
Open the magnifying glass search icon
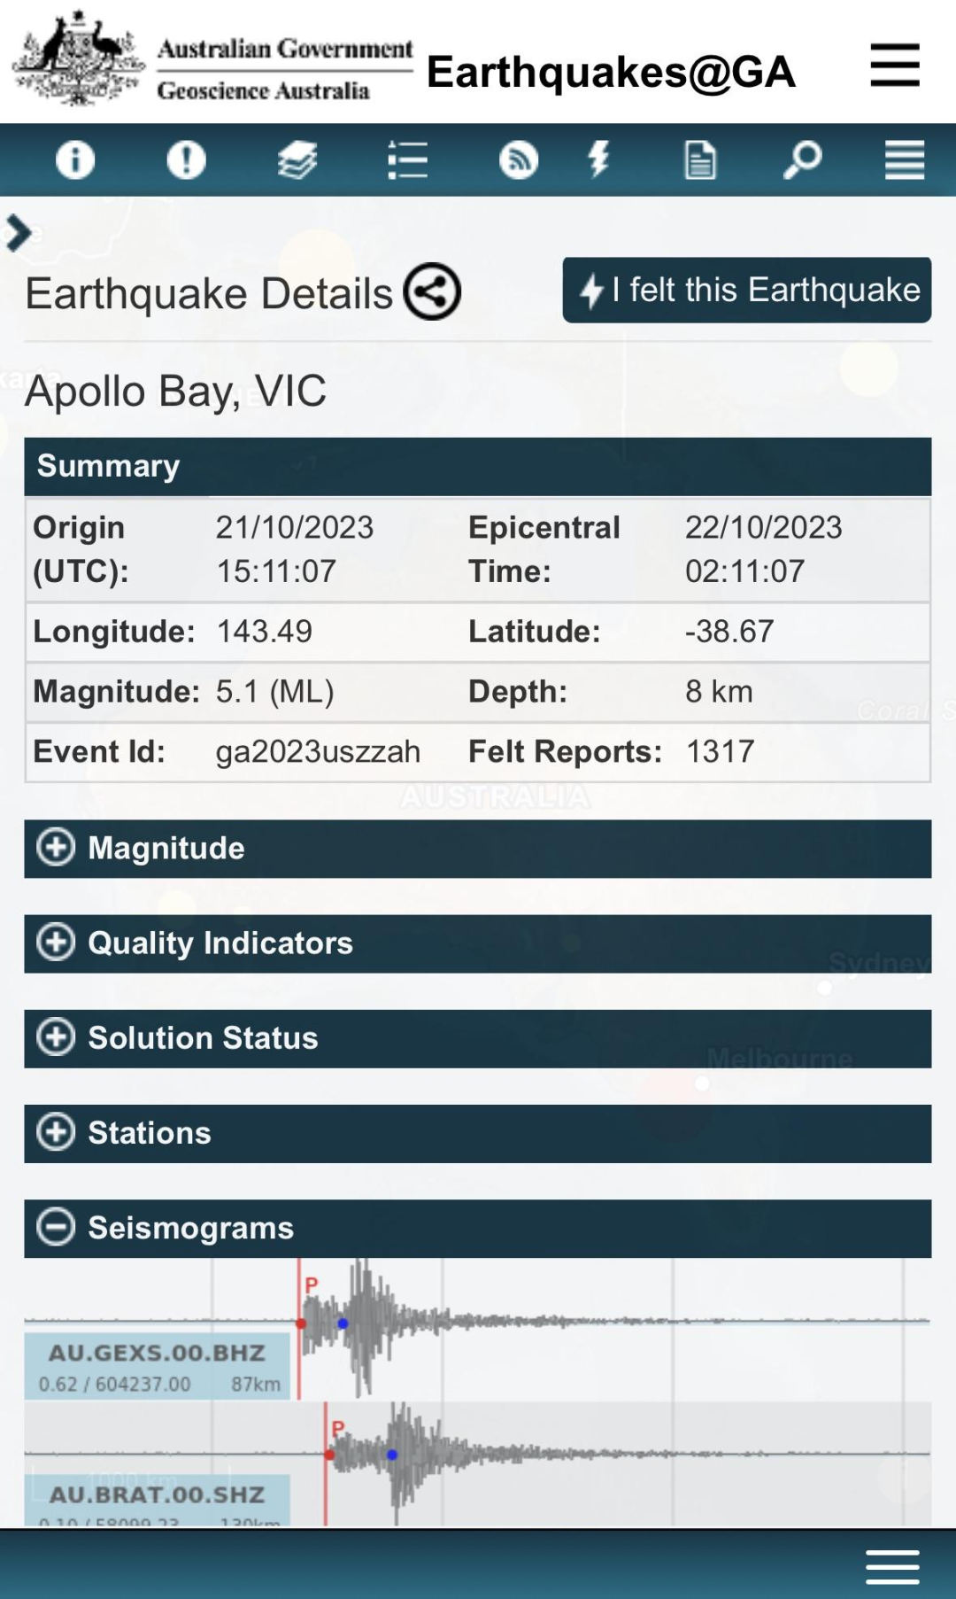[x=803, y=160]
